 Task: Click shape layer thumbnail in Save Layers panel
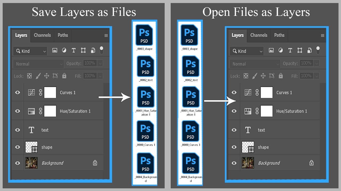coord(31,147)
